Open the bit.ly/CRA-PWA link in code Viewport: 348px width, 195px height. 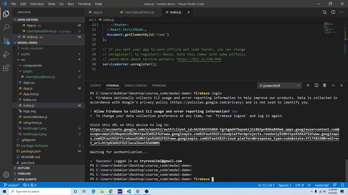click(199, 59)
